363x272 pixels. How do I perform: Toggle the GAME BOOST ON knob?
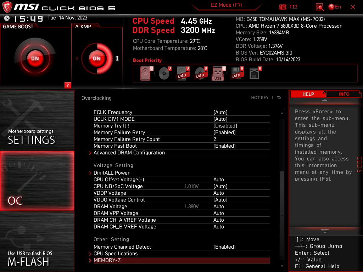pyautogui.click(x=35, y=58)
